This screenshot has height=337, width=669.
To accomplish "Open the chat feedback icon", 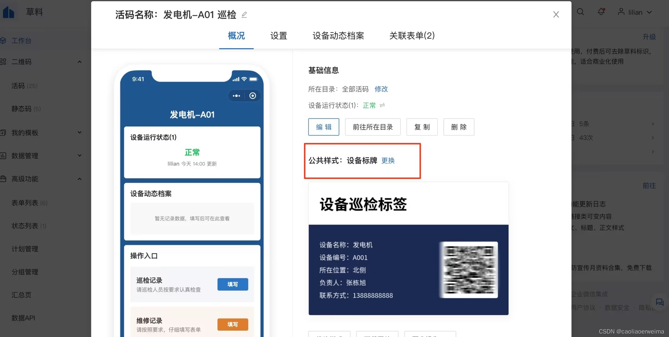I will [x=659, y=302].
